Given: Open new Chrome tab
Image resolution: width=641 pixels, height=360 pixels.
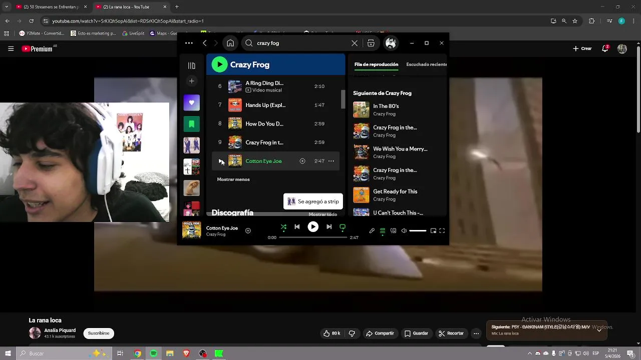Looking at the screenshot, I should click(x=177, y=7).
